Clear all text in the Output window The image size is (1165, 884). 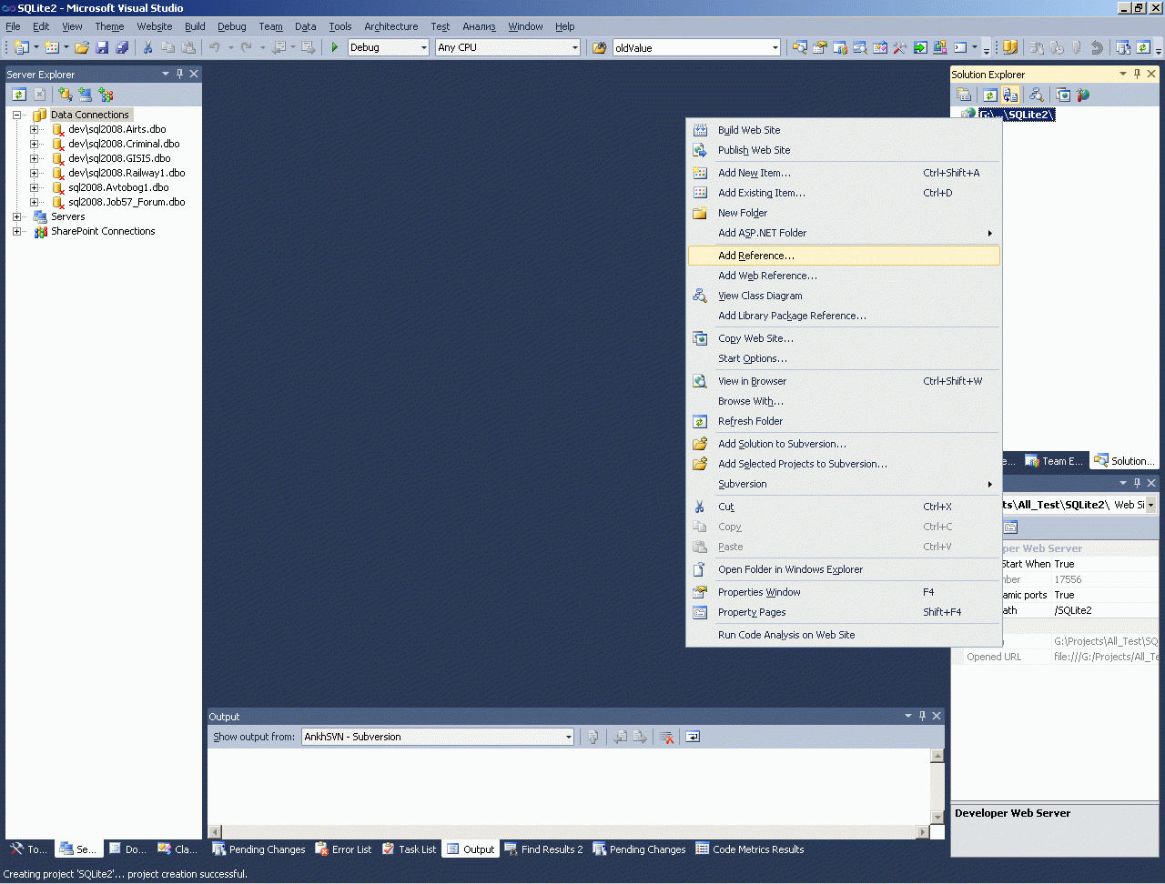click(x=666, y=737)
